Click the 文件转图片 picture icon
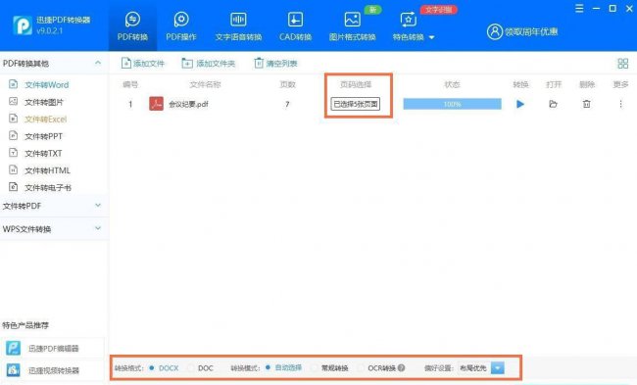 (x=14, y=101)
